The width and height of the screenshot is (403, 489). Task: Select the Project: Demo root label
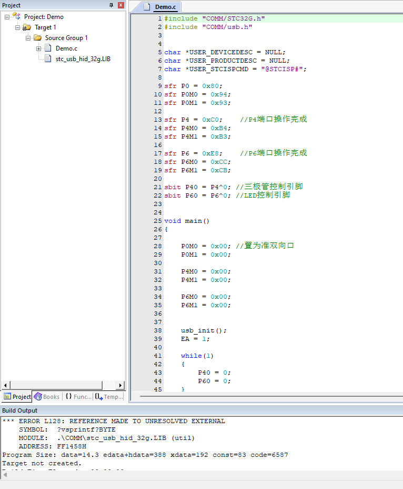(44, 17)
